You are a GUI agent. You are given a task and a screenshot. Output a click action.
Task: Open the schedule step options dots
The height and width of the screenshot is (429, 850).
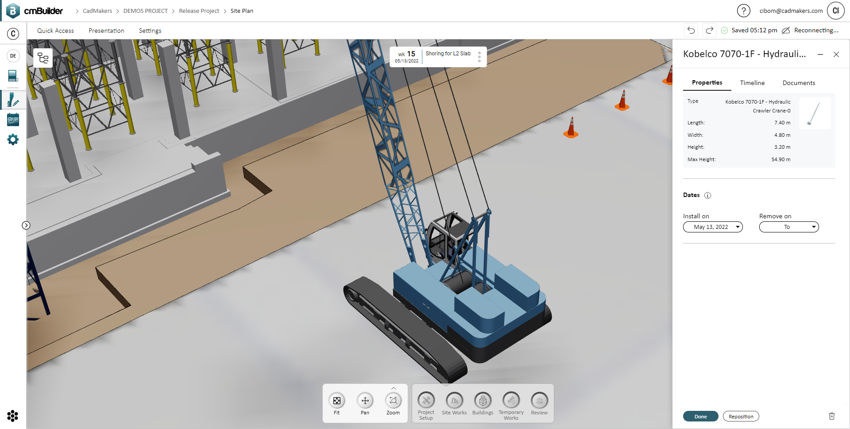pos(479,57)
